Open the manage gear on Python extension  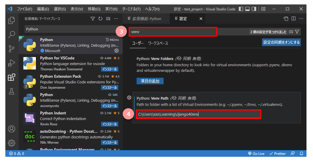click(x=116, y=51)
